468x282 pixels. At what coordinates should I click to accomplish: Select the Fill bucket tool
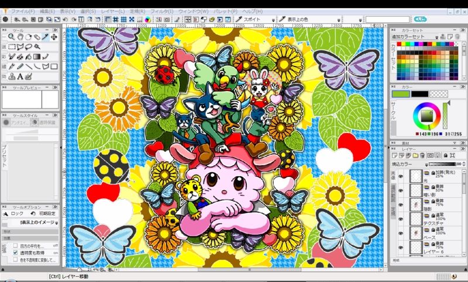pos(28,57)
